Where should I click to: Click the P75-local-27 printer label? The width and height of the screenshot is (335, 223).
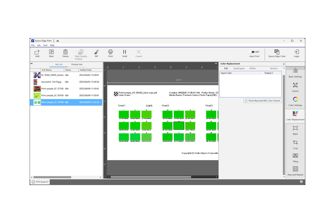(42, 182)
